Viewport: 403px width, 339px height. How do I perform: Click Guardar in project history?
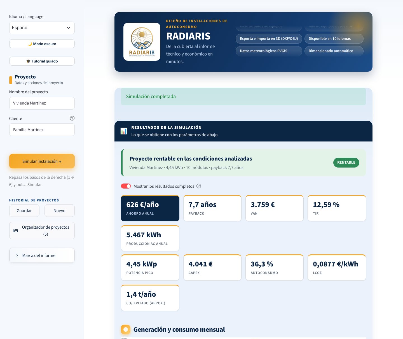[24, 210]
